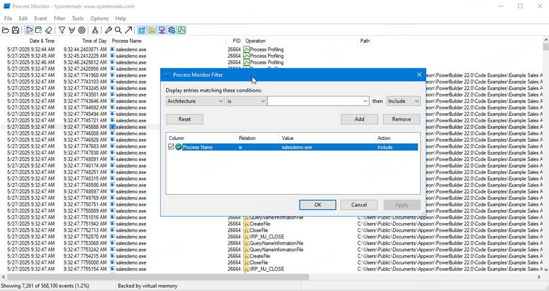This screenshot has height=291, width=549.
Task: Open the Filter menu
Action: (x=59, y=19)
